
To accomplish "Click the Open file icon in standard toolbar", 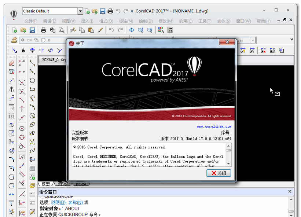I will click(23, 30).
